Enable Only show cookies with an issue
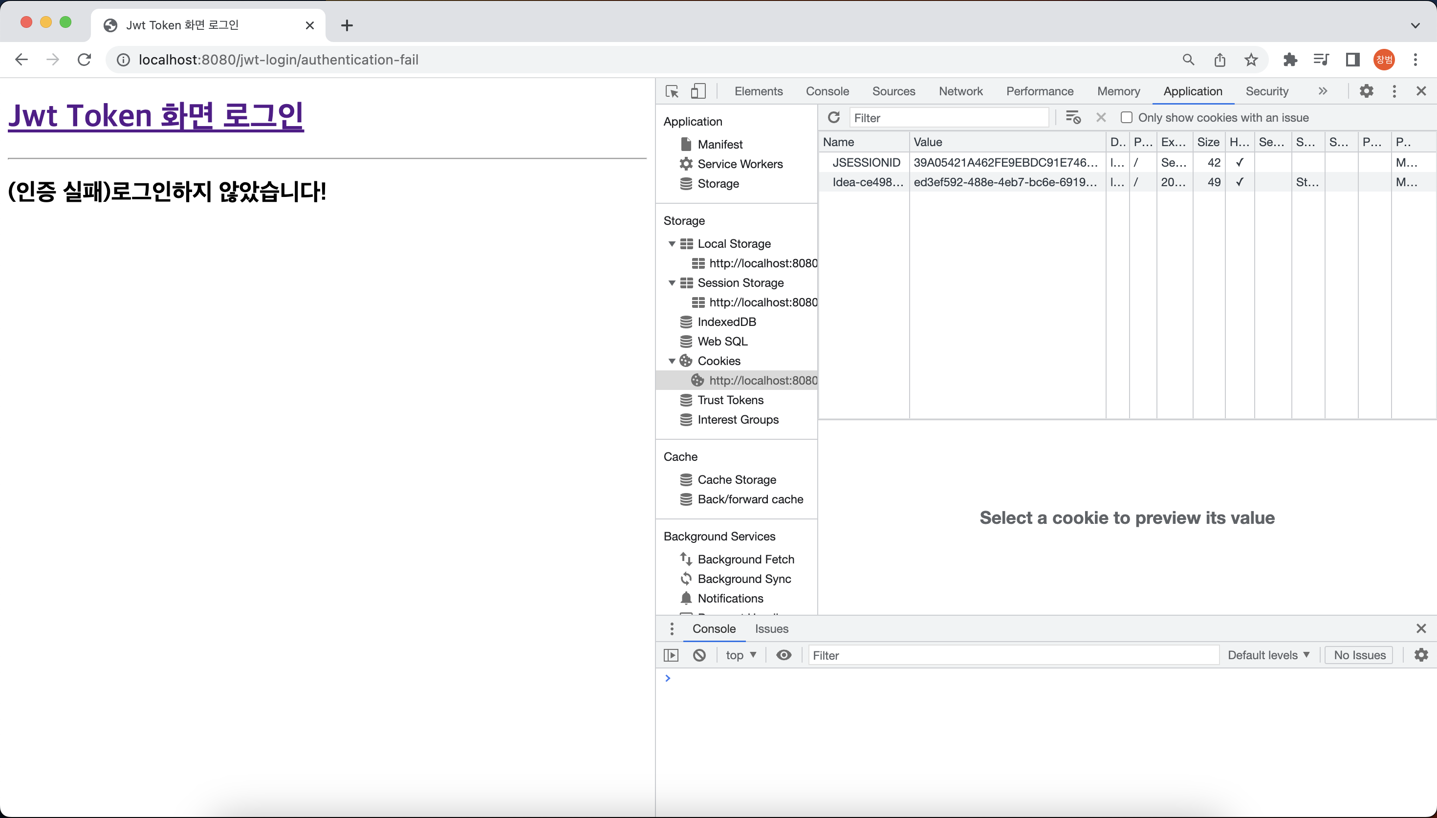Viewport: 1437px width, 818px height. 1126,117
